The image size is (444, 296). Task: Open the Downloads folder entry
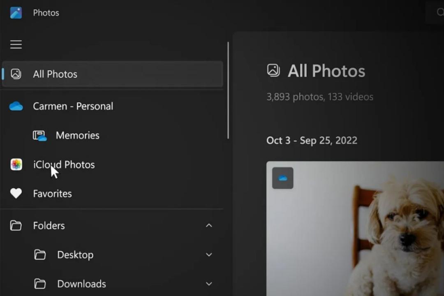[112, 284]
